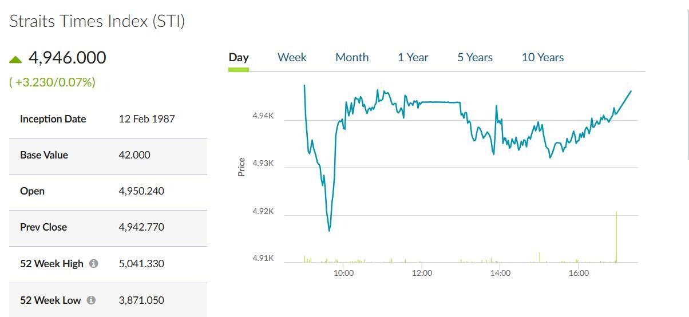The width and height of the screenshot is (689, 317).
Task: Show the 5 Years chart
Action: pyautogui.click(x=475, y=57)
